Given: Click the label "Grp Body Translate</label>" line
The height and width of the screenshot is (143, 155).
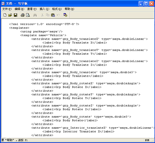Looking at the screenshot, I should (x=73, y=76).
